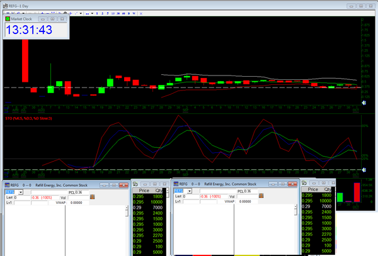The height and width of the screenshot is (256, 378).
Task: Click the left Time & Sales window icon
Action: (x=134, y=182)
